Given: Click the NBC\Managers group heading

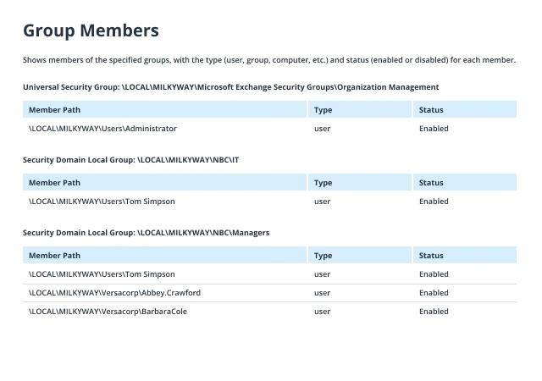Looking at the screenshot, I should coord(146,233).
